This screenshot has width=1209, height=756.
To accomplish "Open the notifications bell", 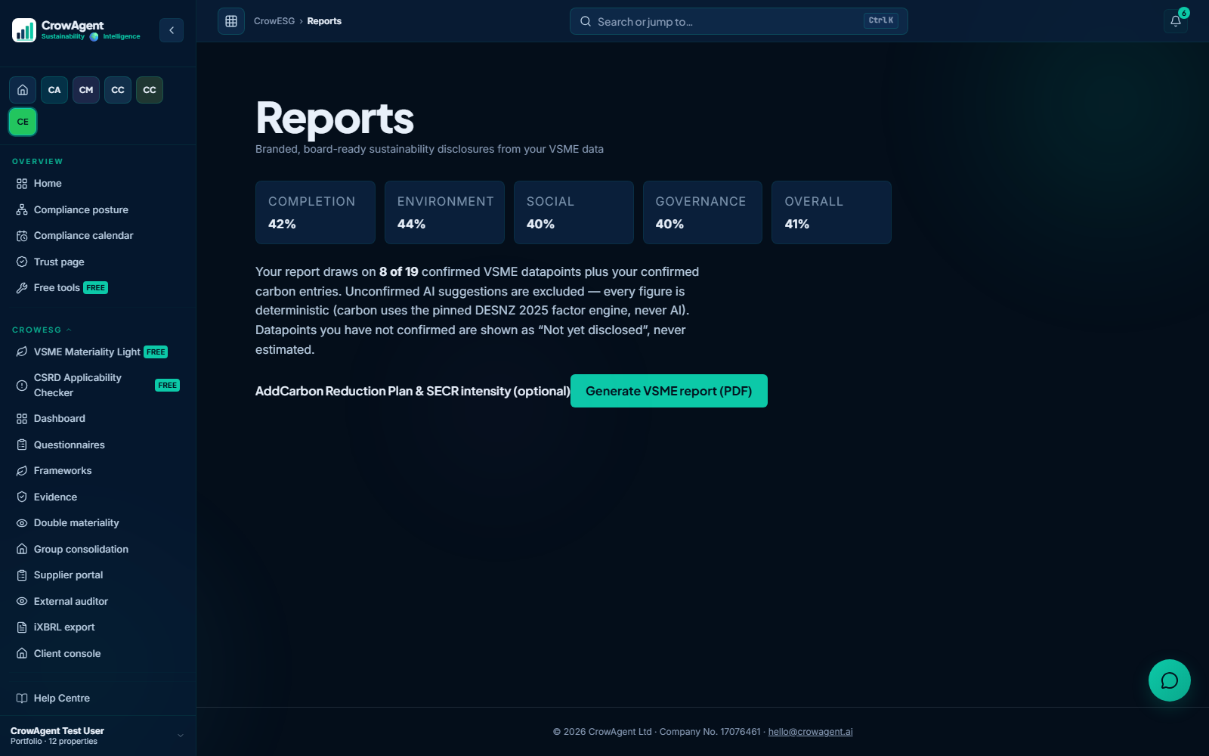I will [1176, 21].
